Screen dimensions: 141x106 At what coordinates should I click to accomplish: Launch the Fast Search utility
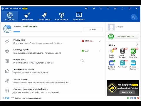point(122,64)
